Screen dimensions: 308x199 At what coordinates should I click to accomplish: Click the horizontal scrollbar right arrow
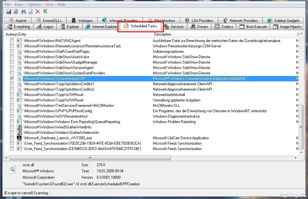pos(296,158)
